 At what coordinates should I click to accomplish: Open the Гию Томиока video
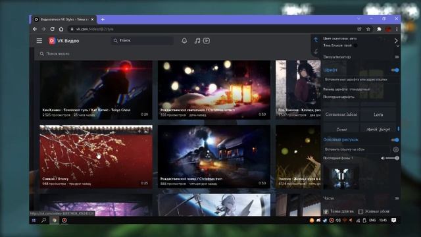point(298,90)
